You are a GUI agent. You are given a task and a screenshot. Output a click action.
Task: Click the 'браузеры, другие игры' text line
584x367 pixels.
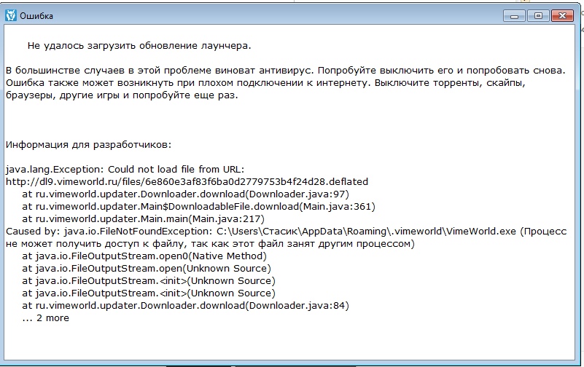click(122, 95)
